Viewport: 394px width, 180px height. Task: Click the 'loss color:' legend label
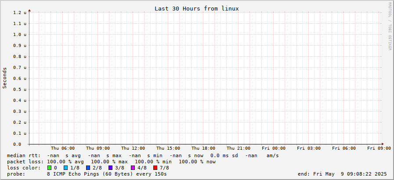click(x=24, y=168)
